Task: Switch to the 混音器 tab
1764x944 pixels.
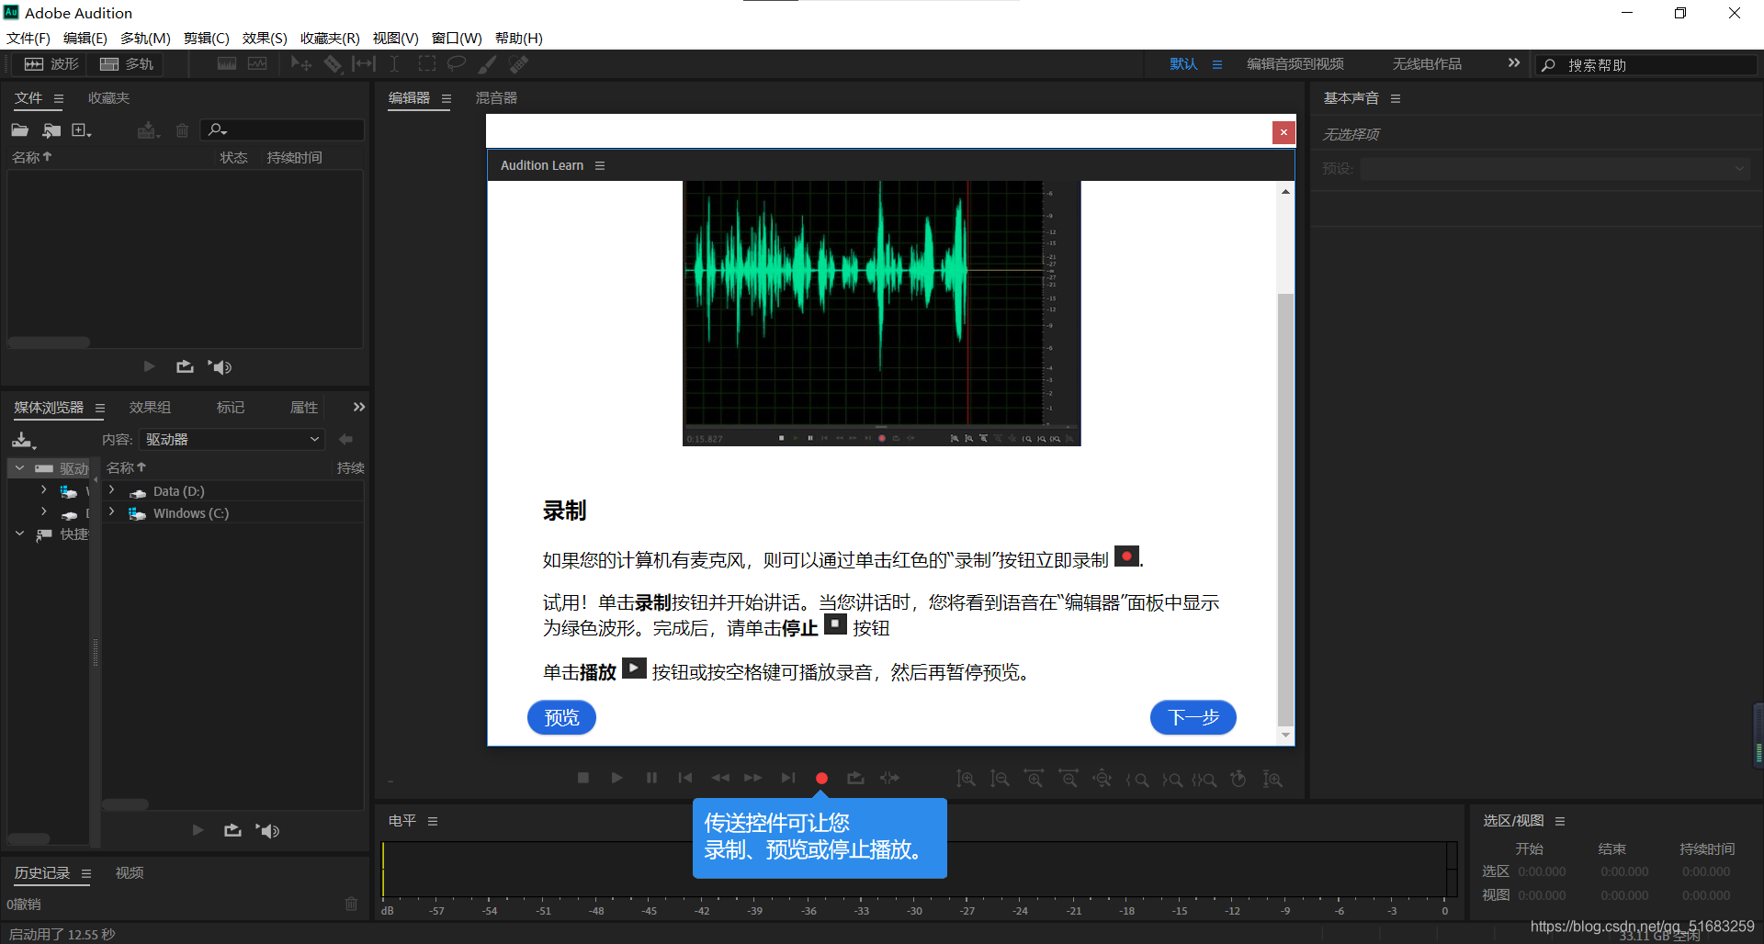Action: 496,98
